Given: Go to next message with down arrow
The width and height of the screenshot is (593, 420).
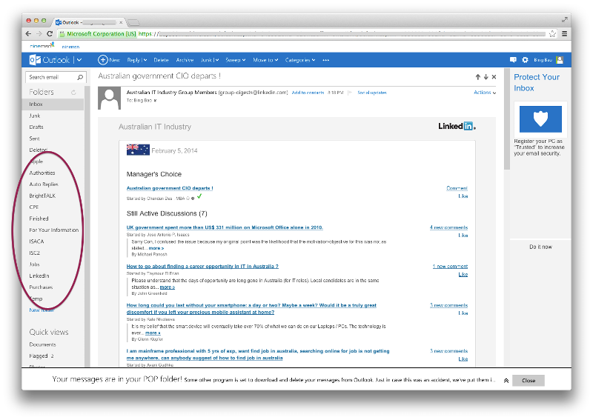Looking at the screenshot, I should 486,77.
